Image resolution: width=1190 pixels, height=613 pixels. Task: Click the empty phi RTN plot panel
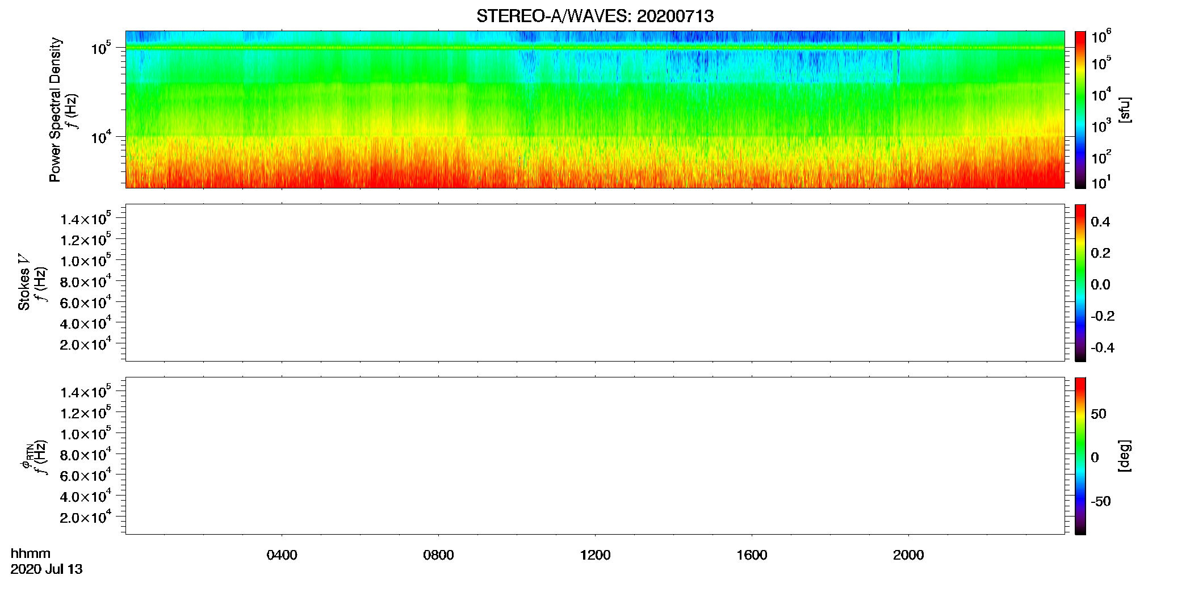tap(595, 456)
